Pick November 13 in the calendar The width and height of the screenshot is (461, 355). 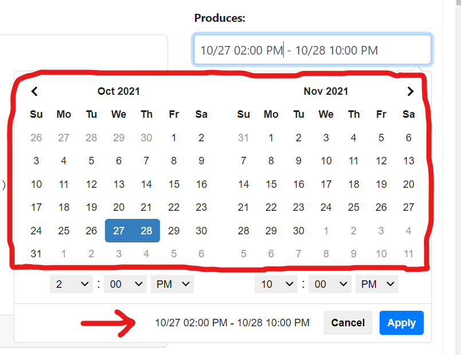pos(409,161)
